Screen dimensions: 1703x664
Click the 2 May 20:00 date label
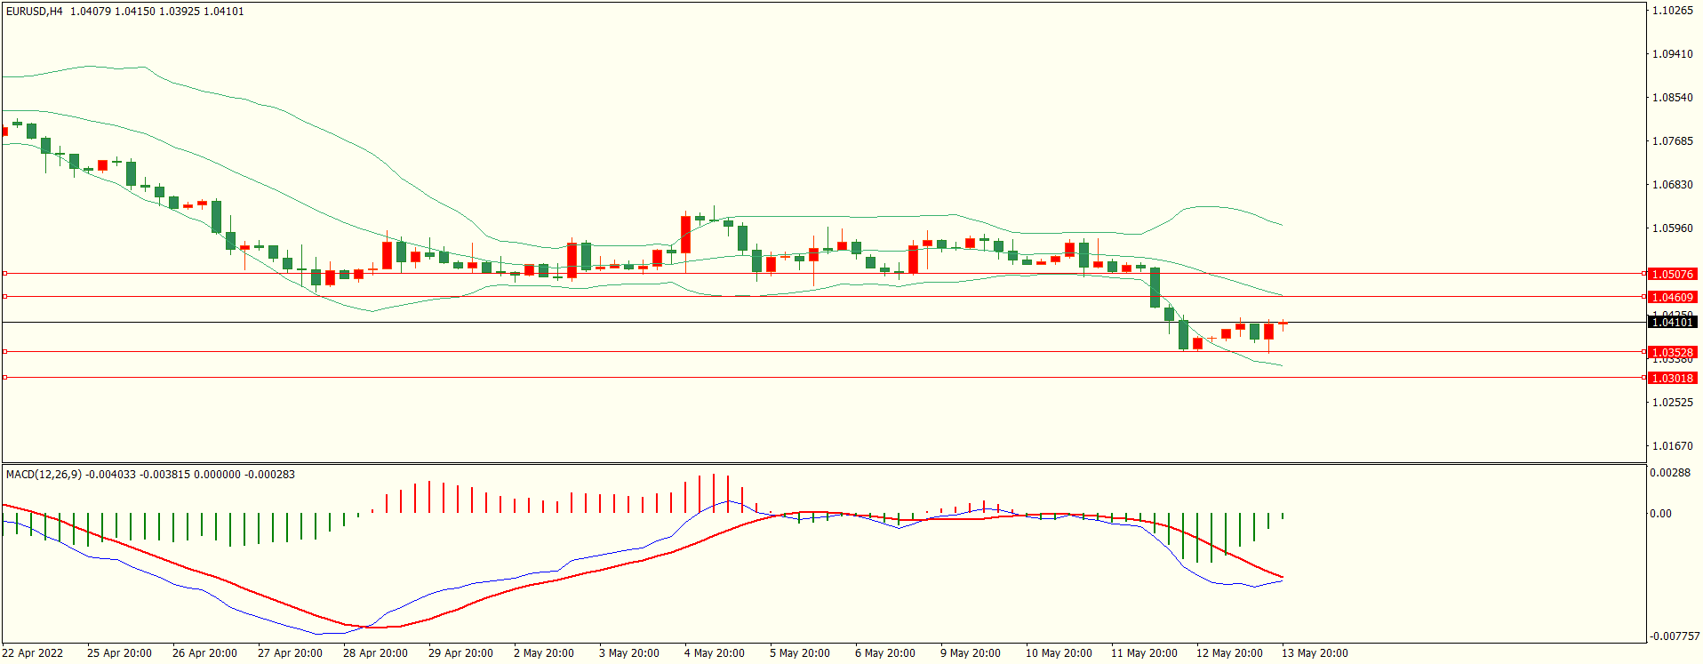(x=544, y=653)
